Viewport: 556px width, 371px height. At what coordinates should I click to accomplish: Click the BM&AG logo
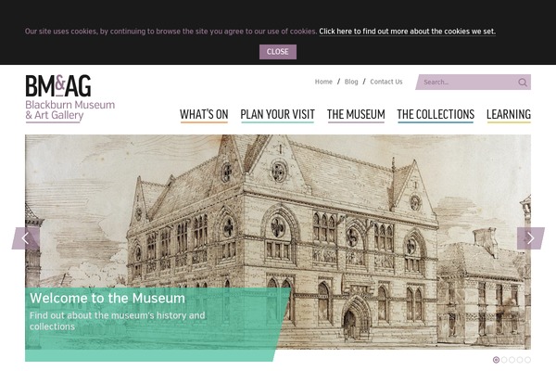(70, 98)
